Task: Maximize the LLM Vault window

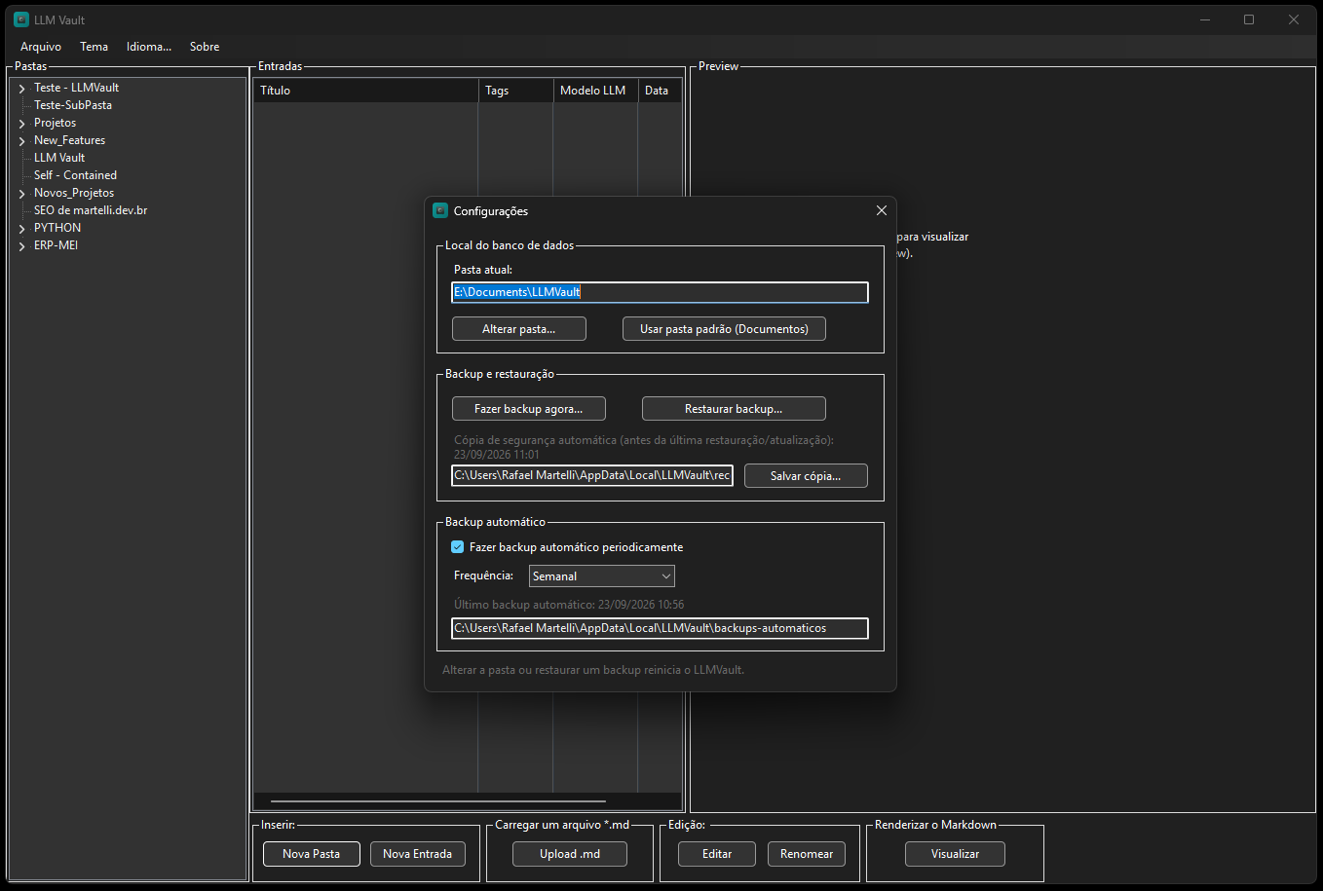Action: click(x=1249, y=19)
